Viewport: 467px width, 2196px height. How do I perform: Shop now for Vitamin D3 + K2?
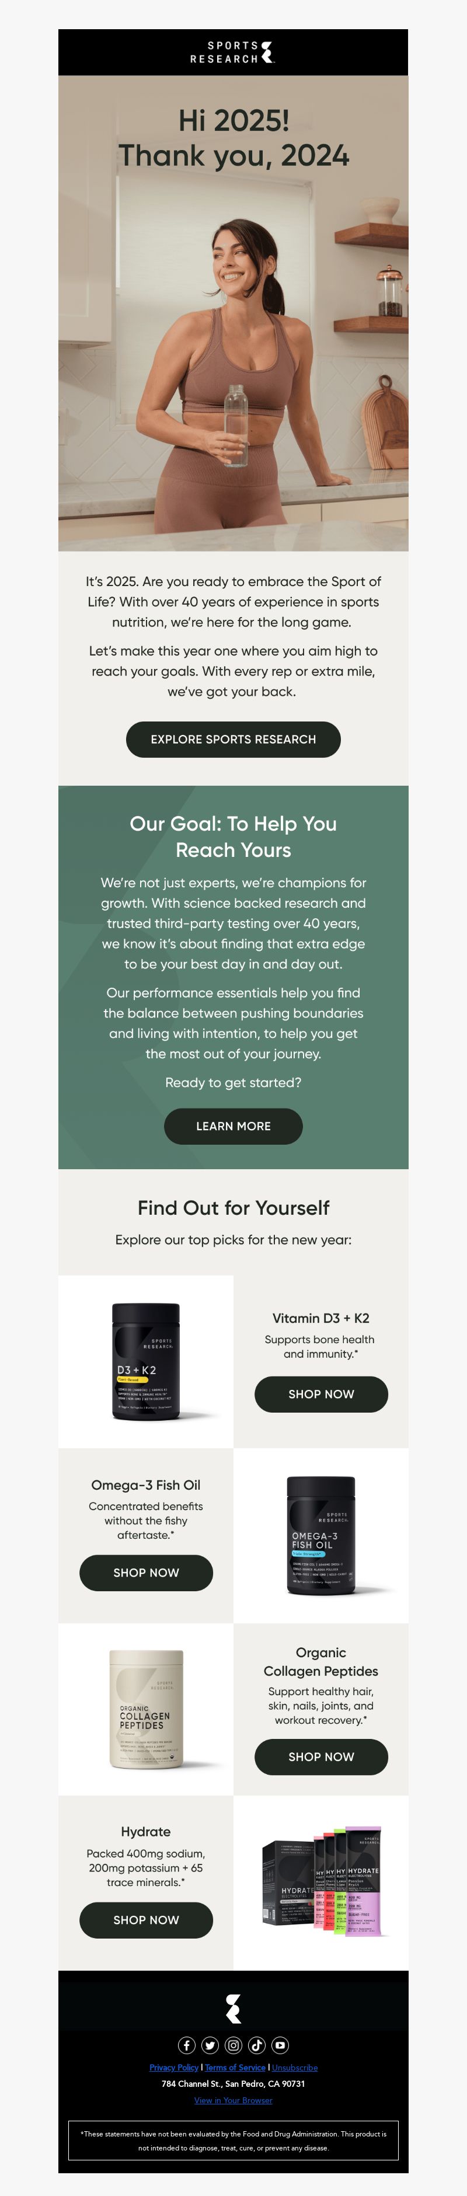click(321, 1394)
